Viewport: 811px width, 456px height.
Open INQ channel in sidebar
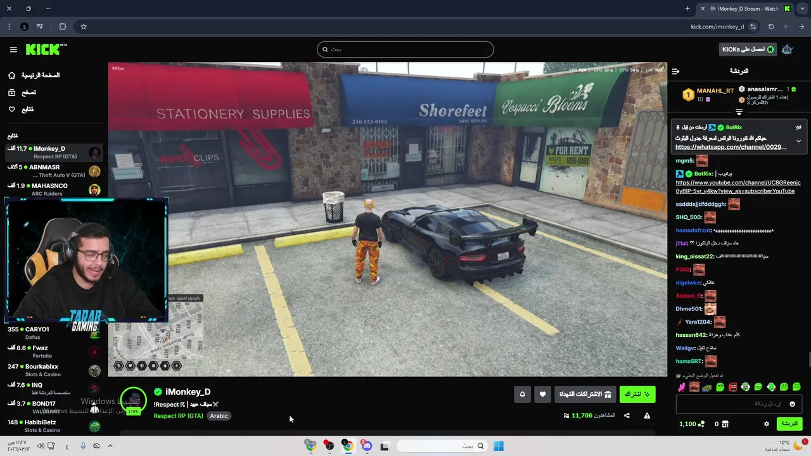pos(54,388)
